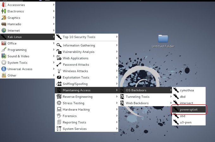The image size is (215, 142).
Task: Click the Kali Linux dragon icon
Action: [x=4, y=37]
